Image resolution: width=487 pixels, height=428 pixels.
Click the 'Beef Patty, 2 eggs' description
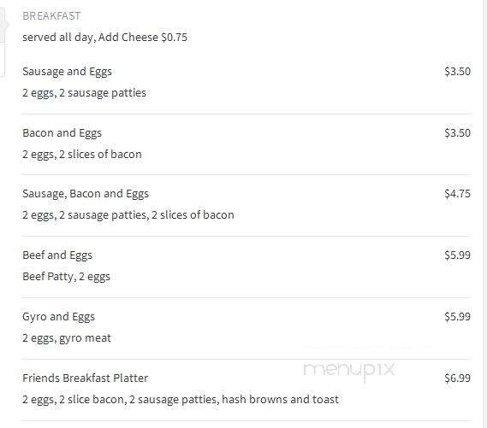tap(66, 277)
